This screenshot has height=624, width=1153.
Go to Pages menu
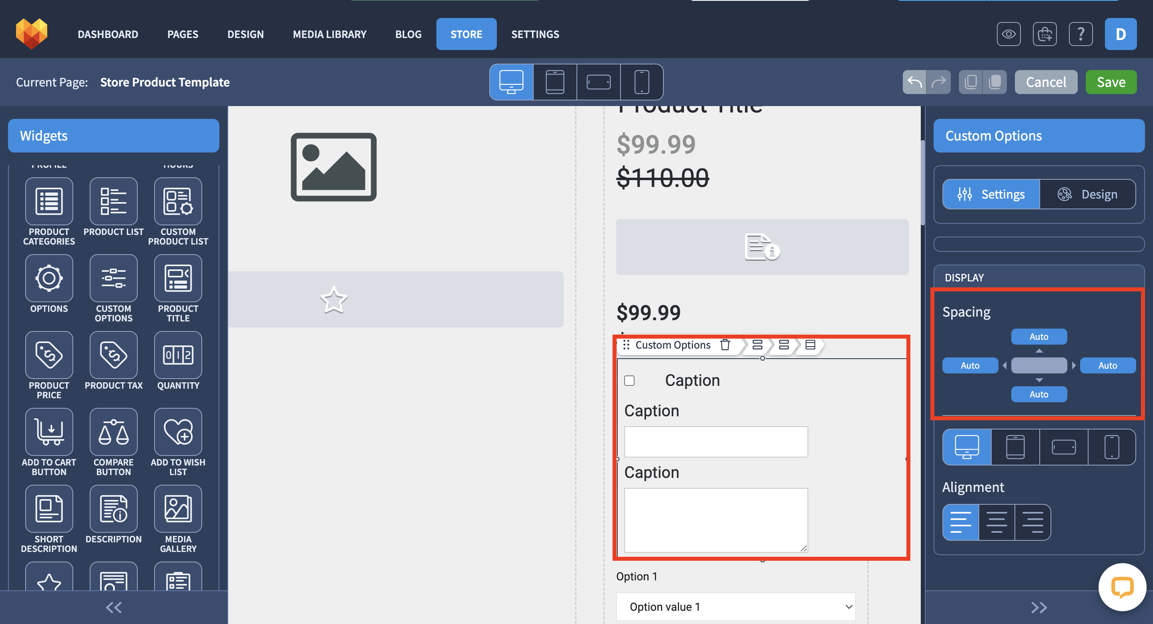[x=183, y=34]
